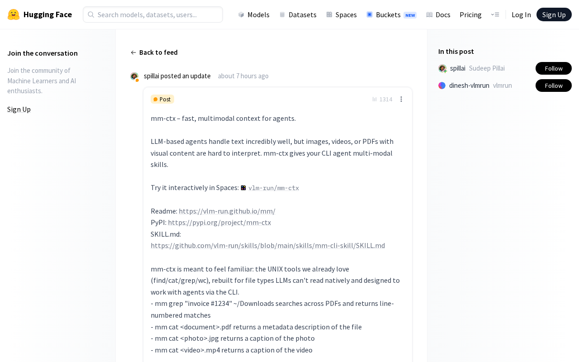Open the Docs page
Image resolution: width=579 pixels, height=362 pixels.
438,14
